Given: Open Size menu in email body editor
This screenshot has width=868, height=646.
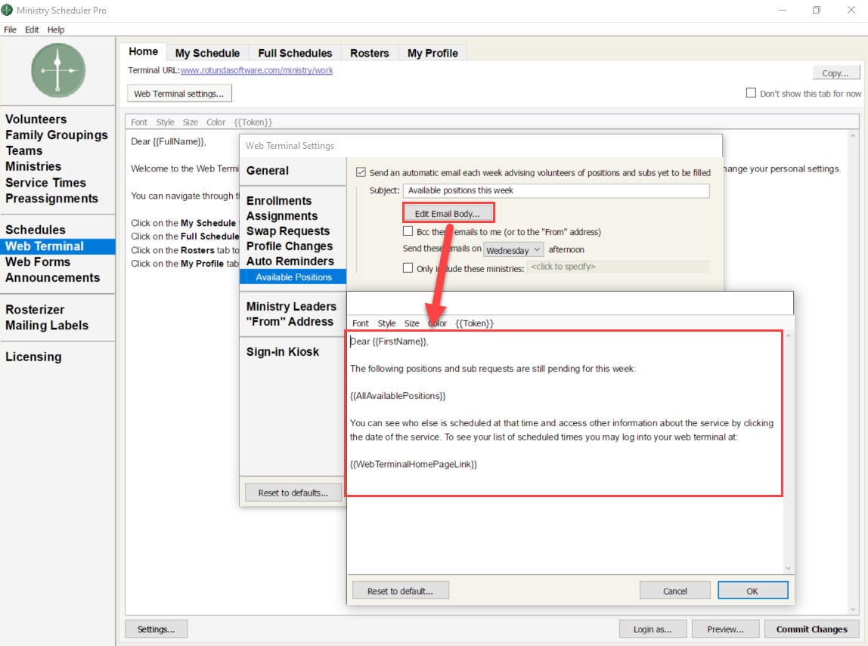Looking at the screenshot, I should point(411,323).
